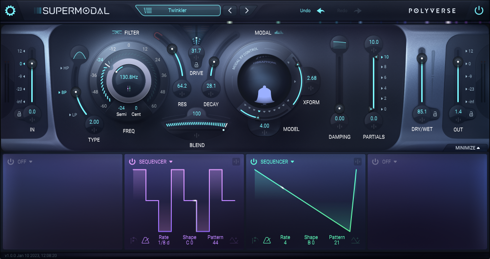This screenshot has width=490, height=259.
Task: Click the Undo arrow
Action: (x=321, y=10)
